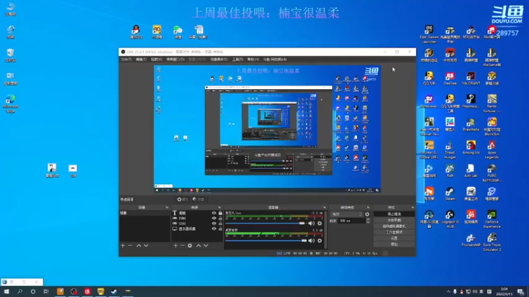
Task: Remove the selected source with the minus icon
Action: click(x=183, y=246)
